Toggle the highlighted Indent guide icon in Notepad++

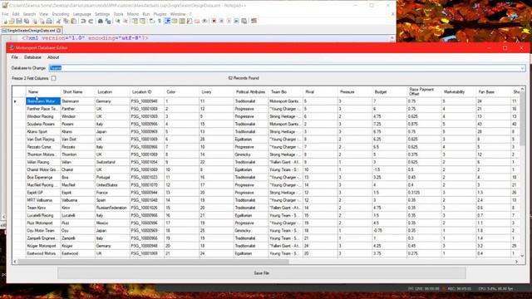[x=167, y=21]
